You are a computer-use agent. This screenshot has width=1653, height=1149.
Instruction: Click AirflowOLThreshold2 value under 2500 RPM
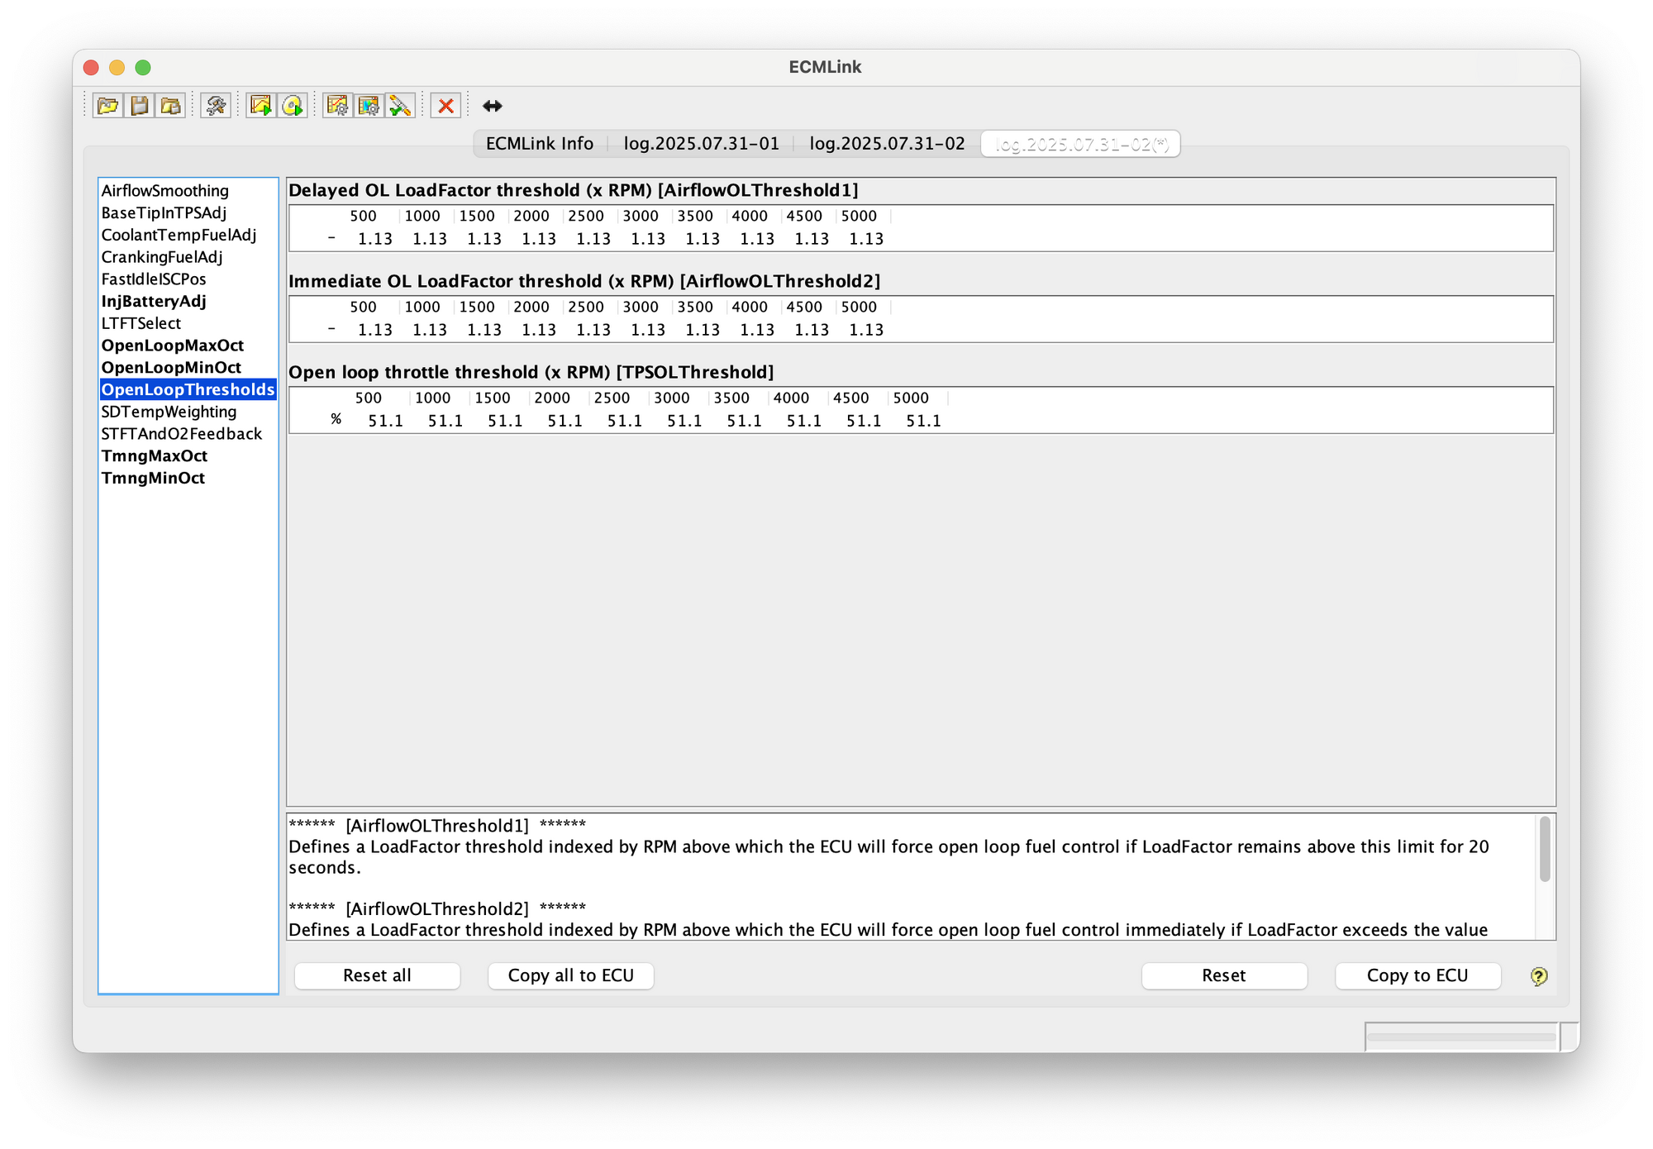[593, 330]
